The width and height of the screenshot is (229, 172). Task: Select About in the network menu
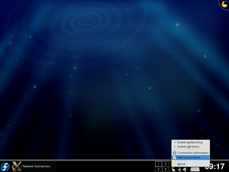point(191,164)
